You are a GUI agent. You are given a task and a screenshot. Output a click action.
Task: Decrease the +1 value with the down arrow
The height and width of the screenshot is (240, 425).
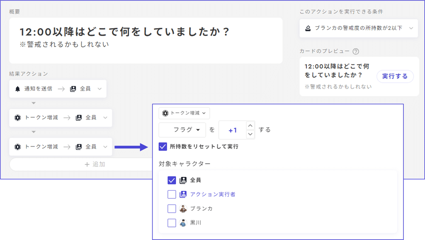coord(250,134)
